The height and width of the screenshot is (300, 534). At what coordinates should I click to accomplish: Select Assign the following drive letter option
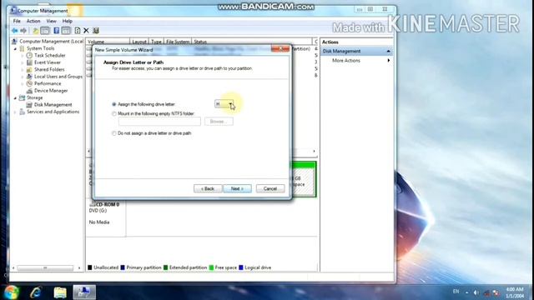(x=114, y=104)
